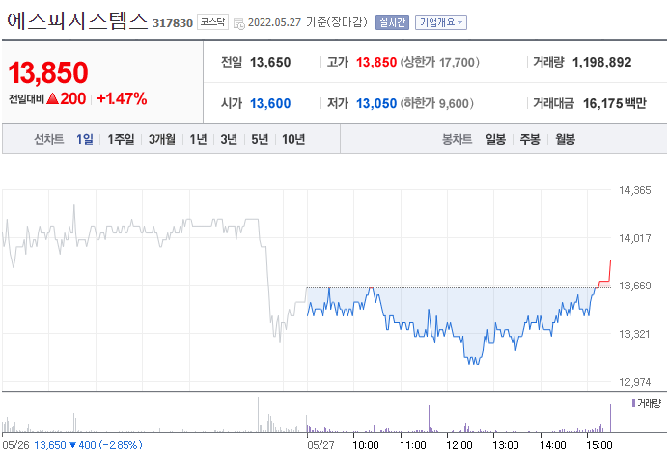
Task: Click the current price 13,850 in large red
Action: [x=48, y=72]
